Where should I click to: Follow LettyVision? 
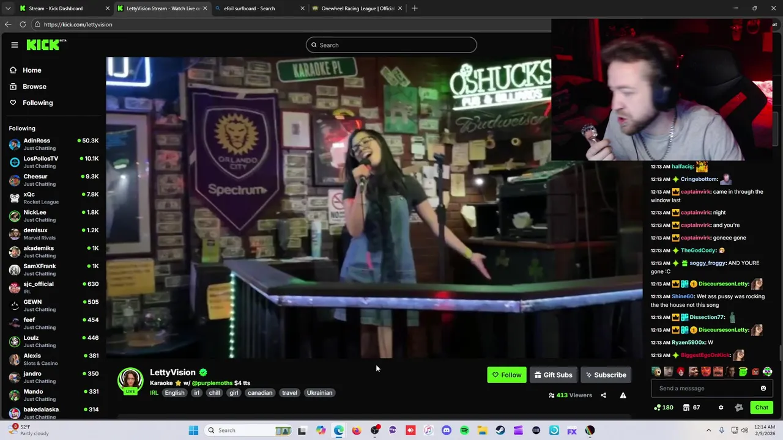[x=507, y=375]
